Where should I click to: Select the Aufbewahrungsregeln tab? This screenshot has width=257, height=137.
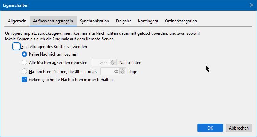[53, 21]
